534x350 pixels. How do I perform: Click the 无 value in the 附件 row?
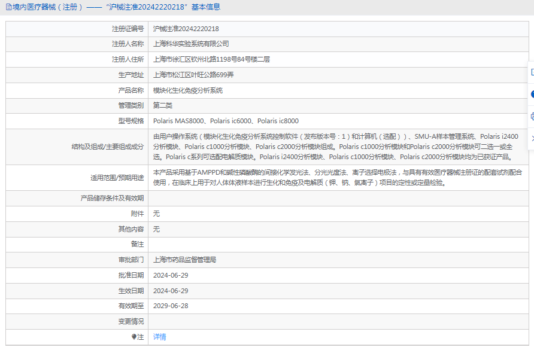pos(156,214)
